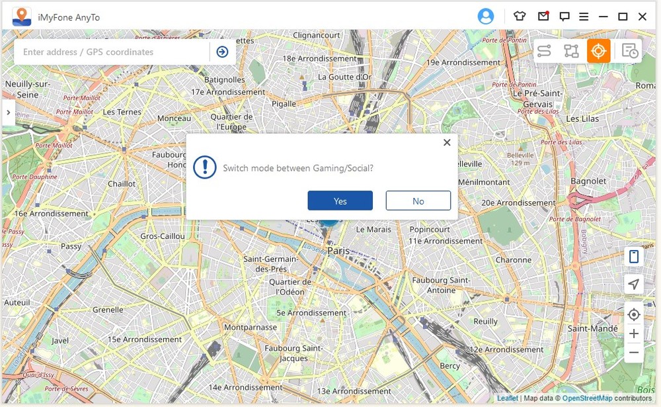Image resolution: width=661 pixels, height=407 pixels.
Task: Decline mode switch with No button
Action: pyautogui.click(x=418, y=201)
